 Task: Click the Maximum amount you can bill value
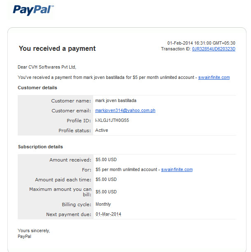click(x=106, y=192)
